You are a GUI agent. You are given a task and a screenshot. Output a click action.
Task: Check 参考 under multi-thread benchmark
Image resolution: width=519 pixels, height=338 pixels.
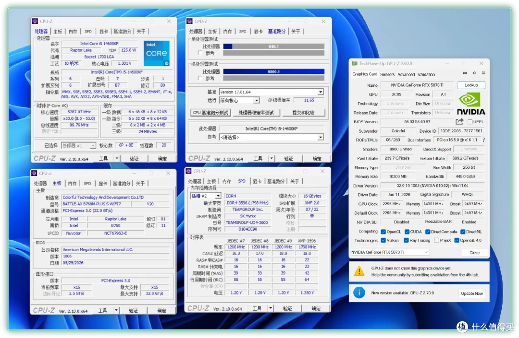[200, 78]
